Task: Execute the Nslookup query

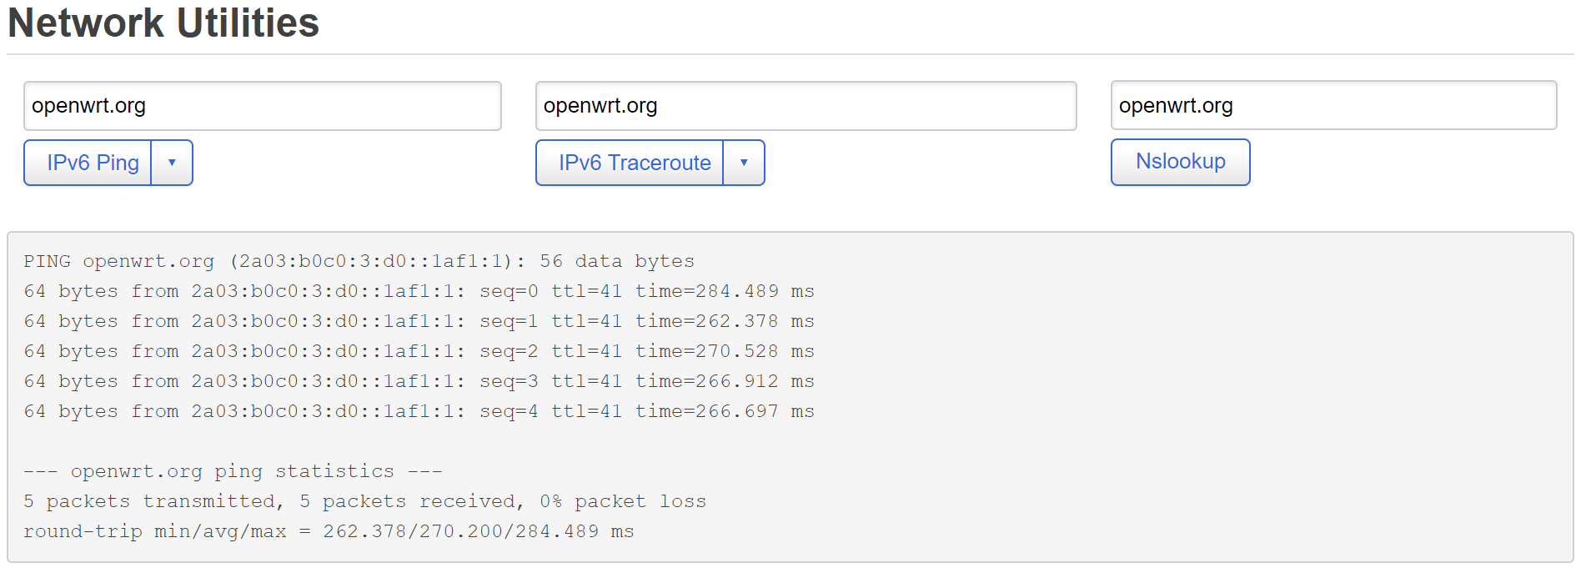Action: pos(1180,162)
